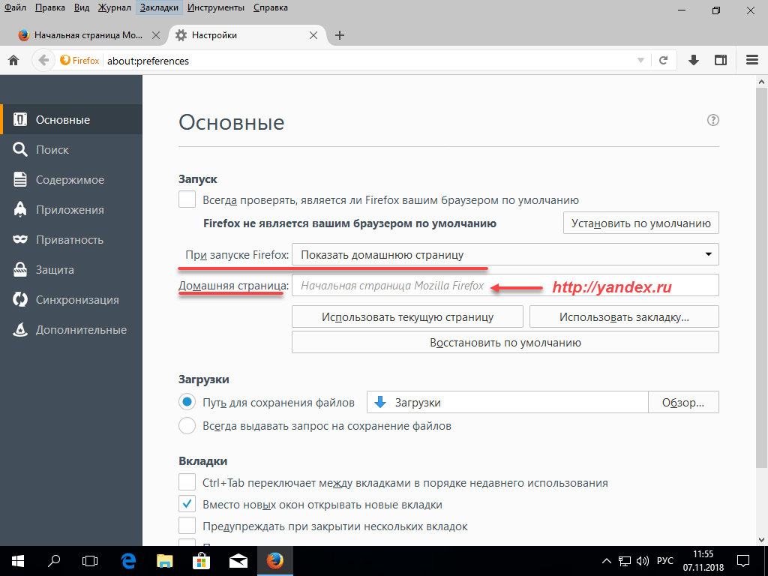Click the Home icon in navigation bar
The width and height of the screenshot is (768, 576).
(x=13, y=61)
